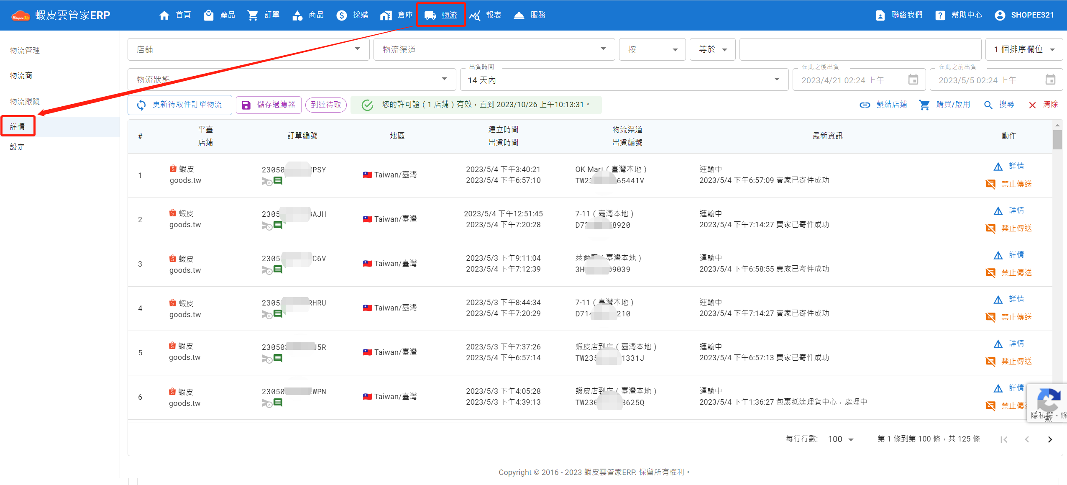Click the 服務 cloud icon
The image size is (1067, 485).
519,15
